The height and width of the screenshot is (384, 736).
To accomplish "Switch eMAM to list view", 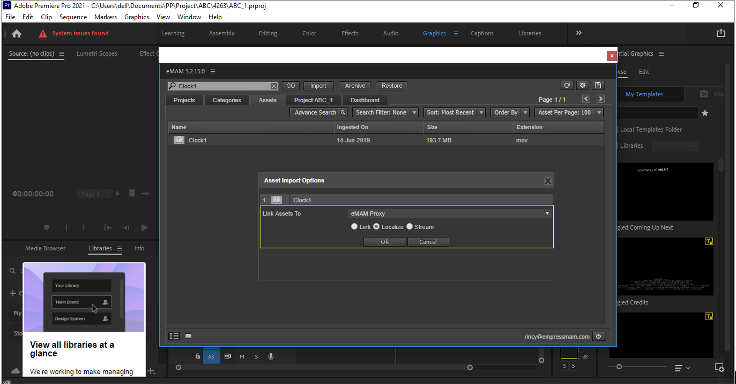I will [174, 336].
